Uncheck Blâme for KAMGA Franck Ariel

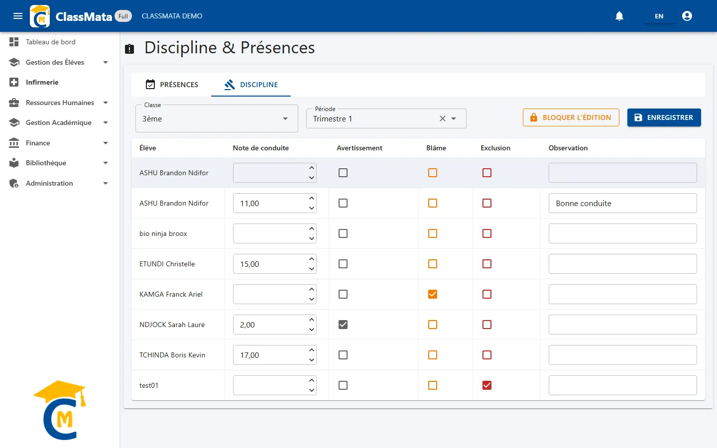433,294
